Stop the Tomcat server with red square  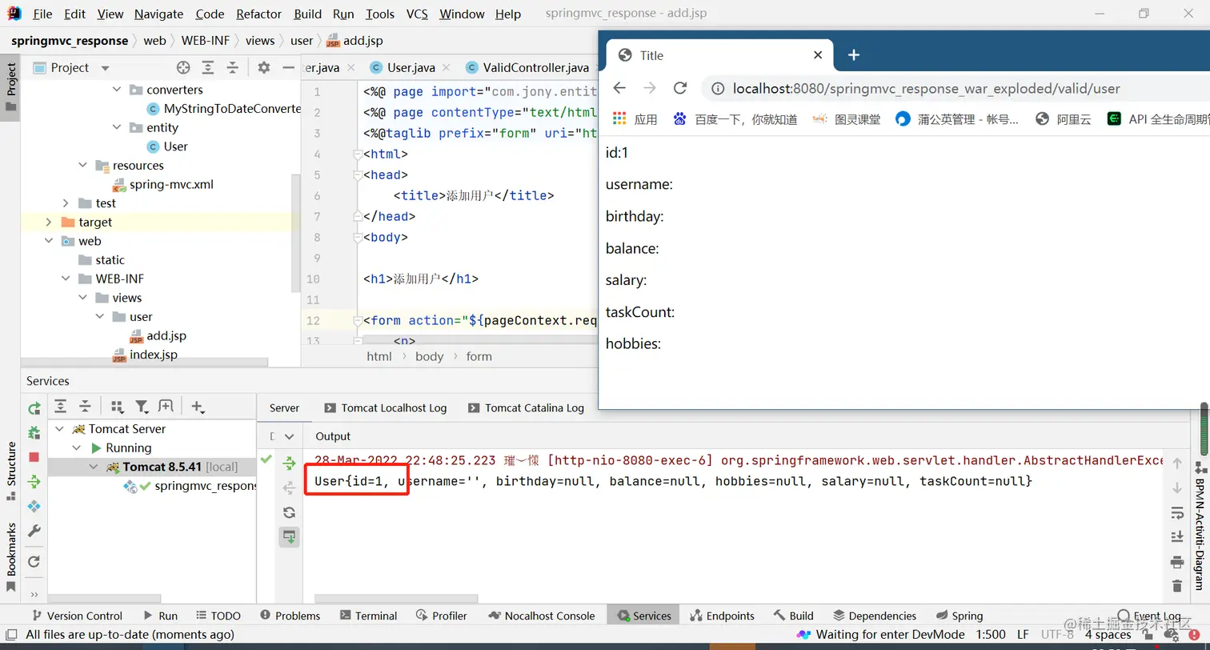34,457
